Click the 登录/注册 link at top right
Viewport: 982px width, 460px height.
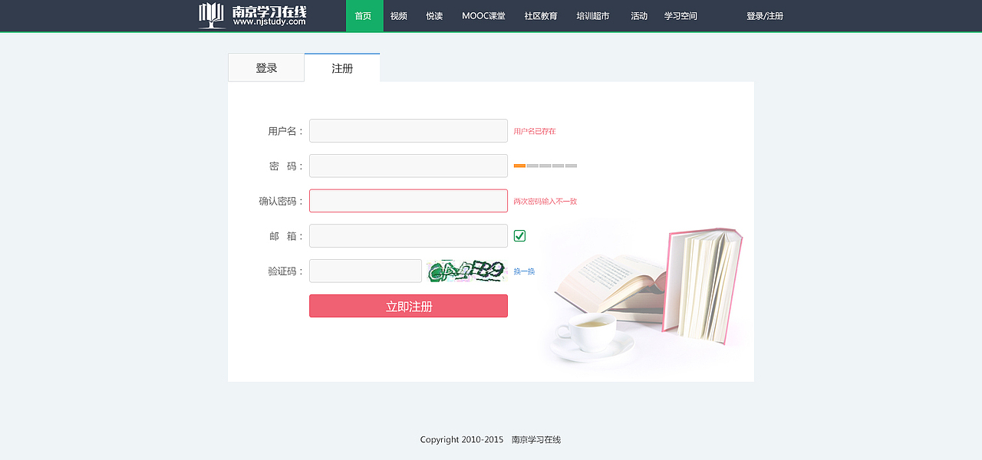[x=764, y=15]
